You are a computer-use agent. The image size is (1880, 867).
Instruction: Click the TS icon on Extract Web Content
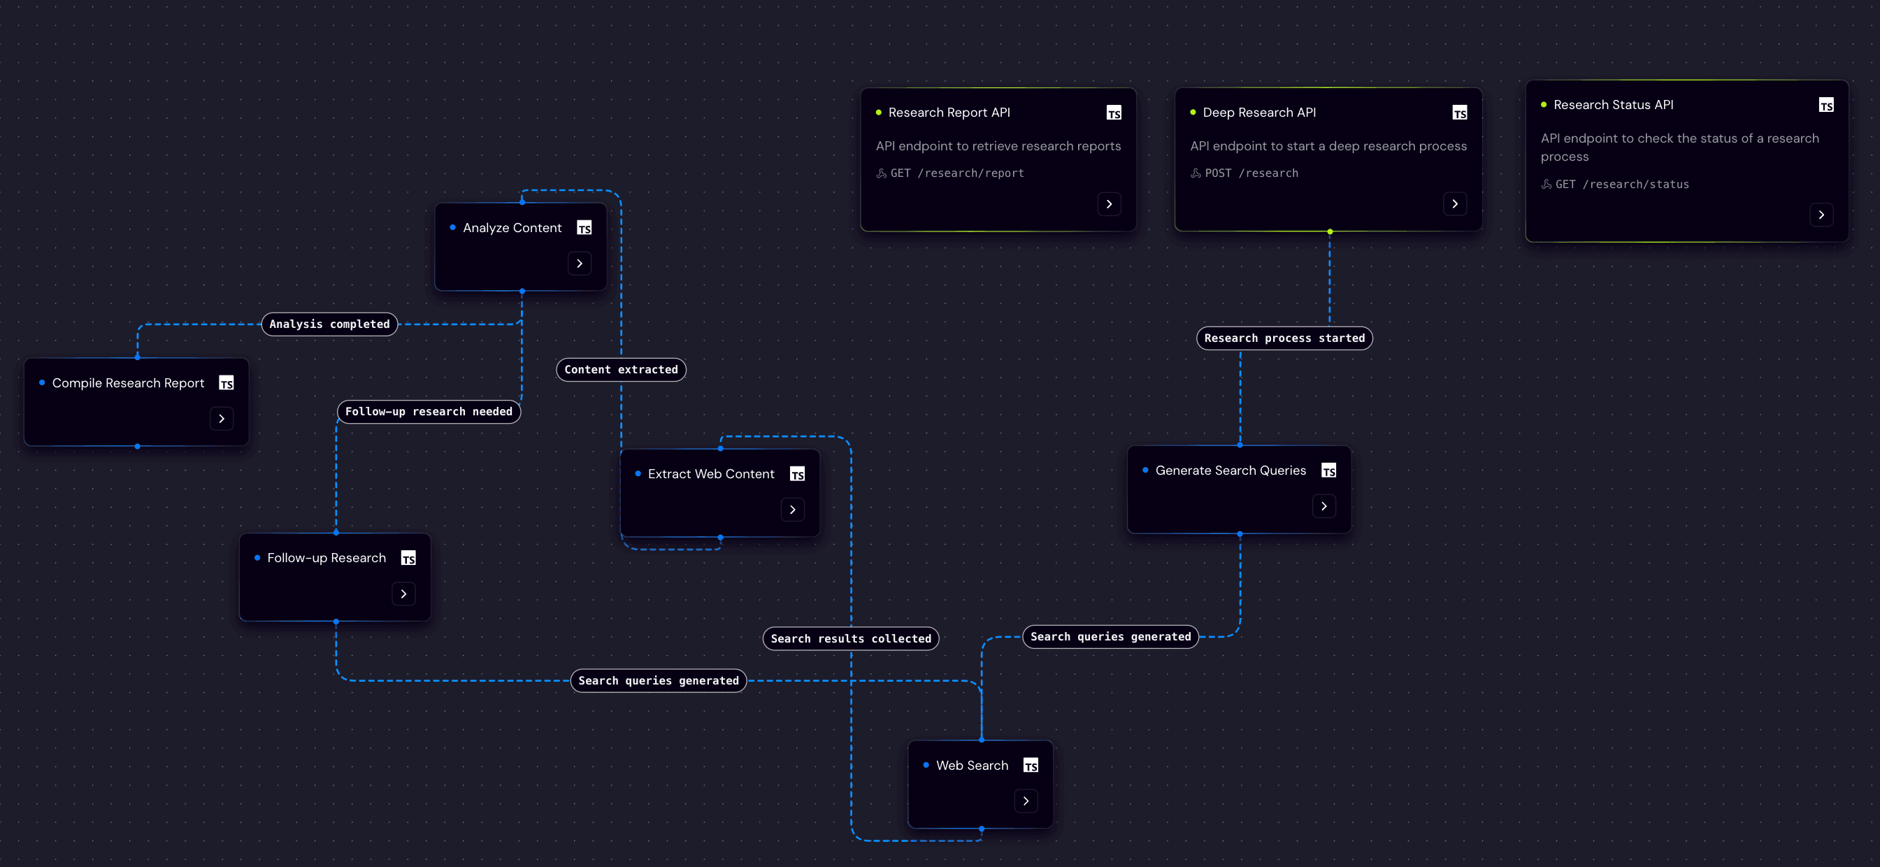click(x=797, y=474)
